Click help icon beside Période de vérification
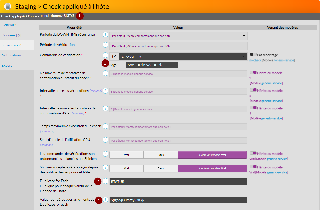This screenshot has width=320, height=210. coord(105,45)
